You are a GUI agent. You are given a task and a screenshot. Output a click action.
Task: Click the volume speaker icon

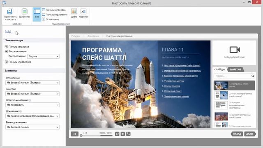click(123, 134)
